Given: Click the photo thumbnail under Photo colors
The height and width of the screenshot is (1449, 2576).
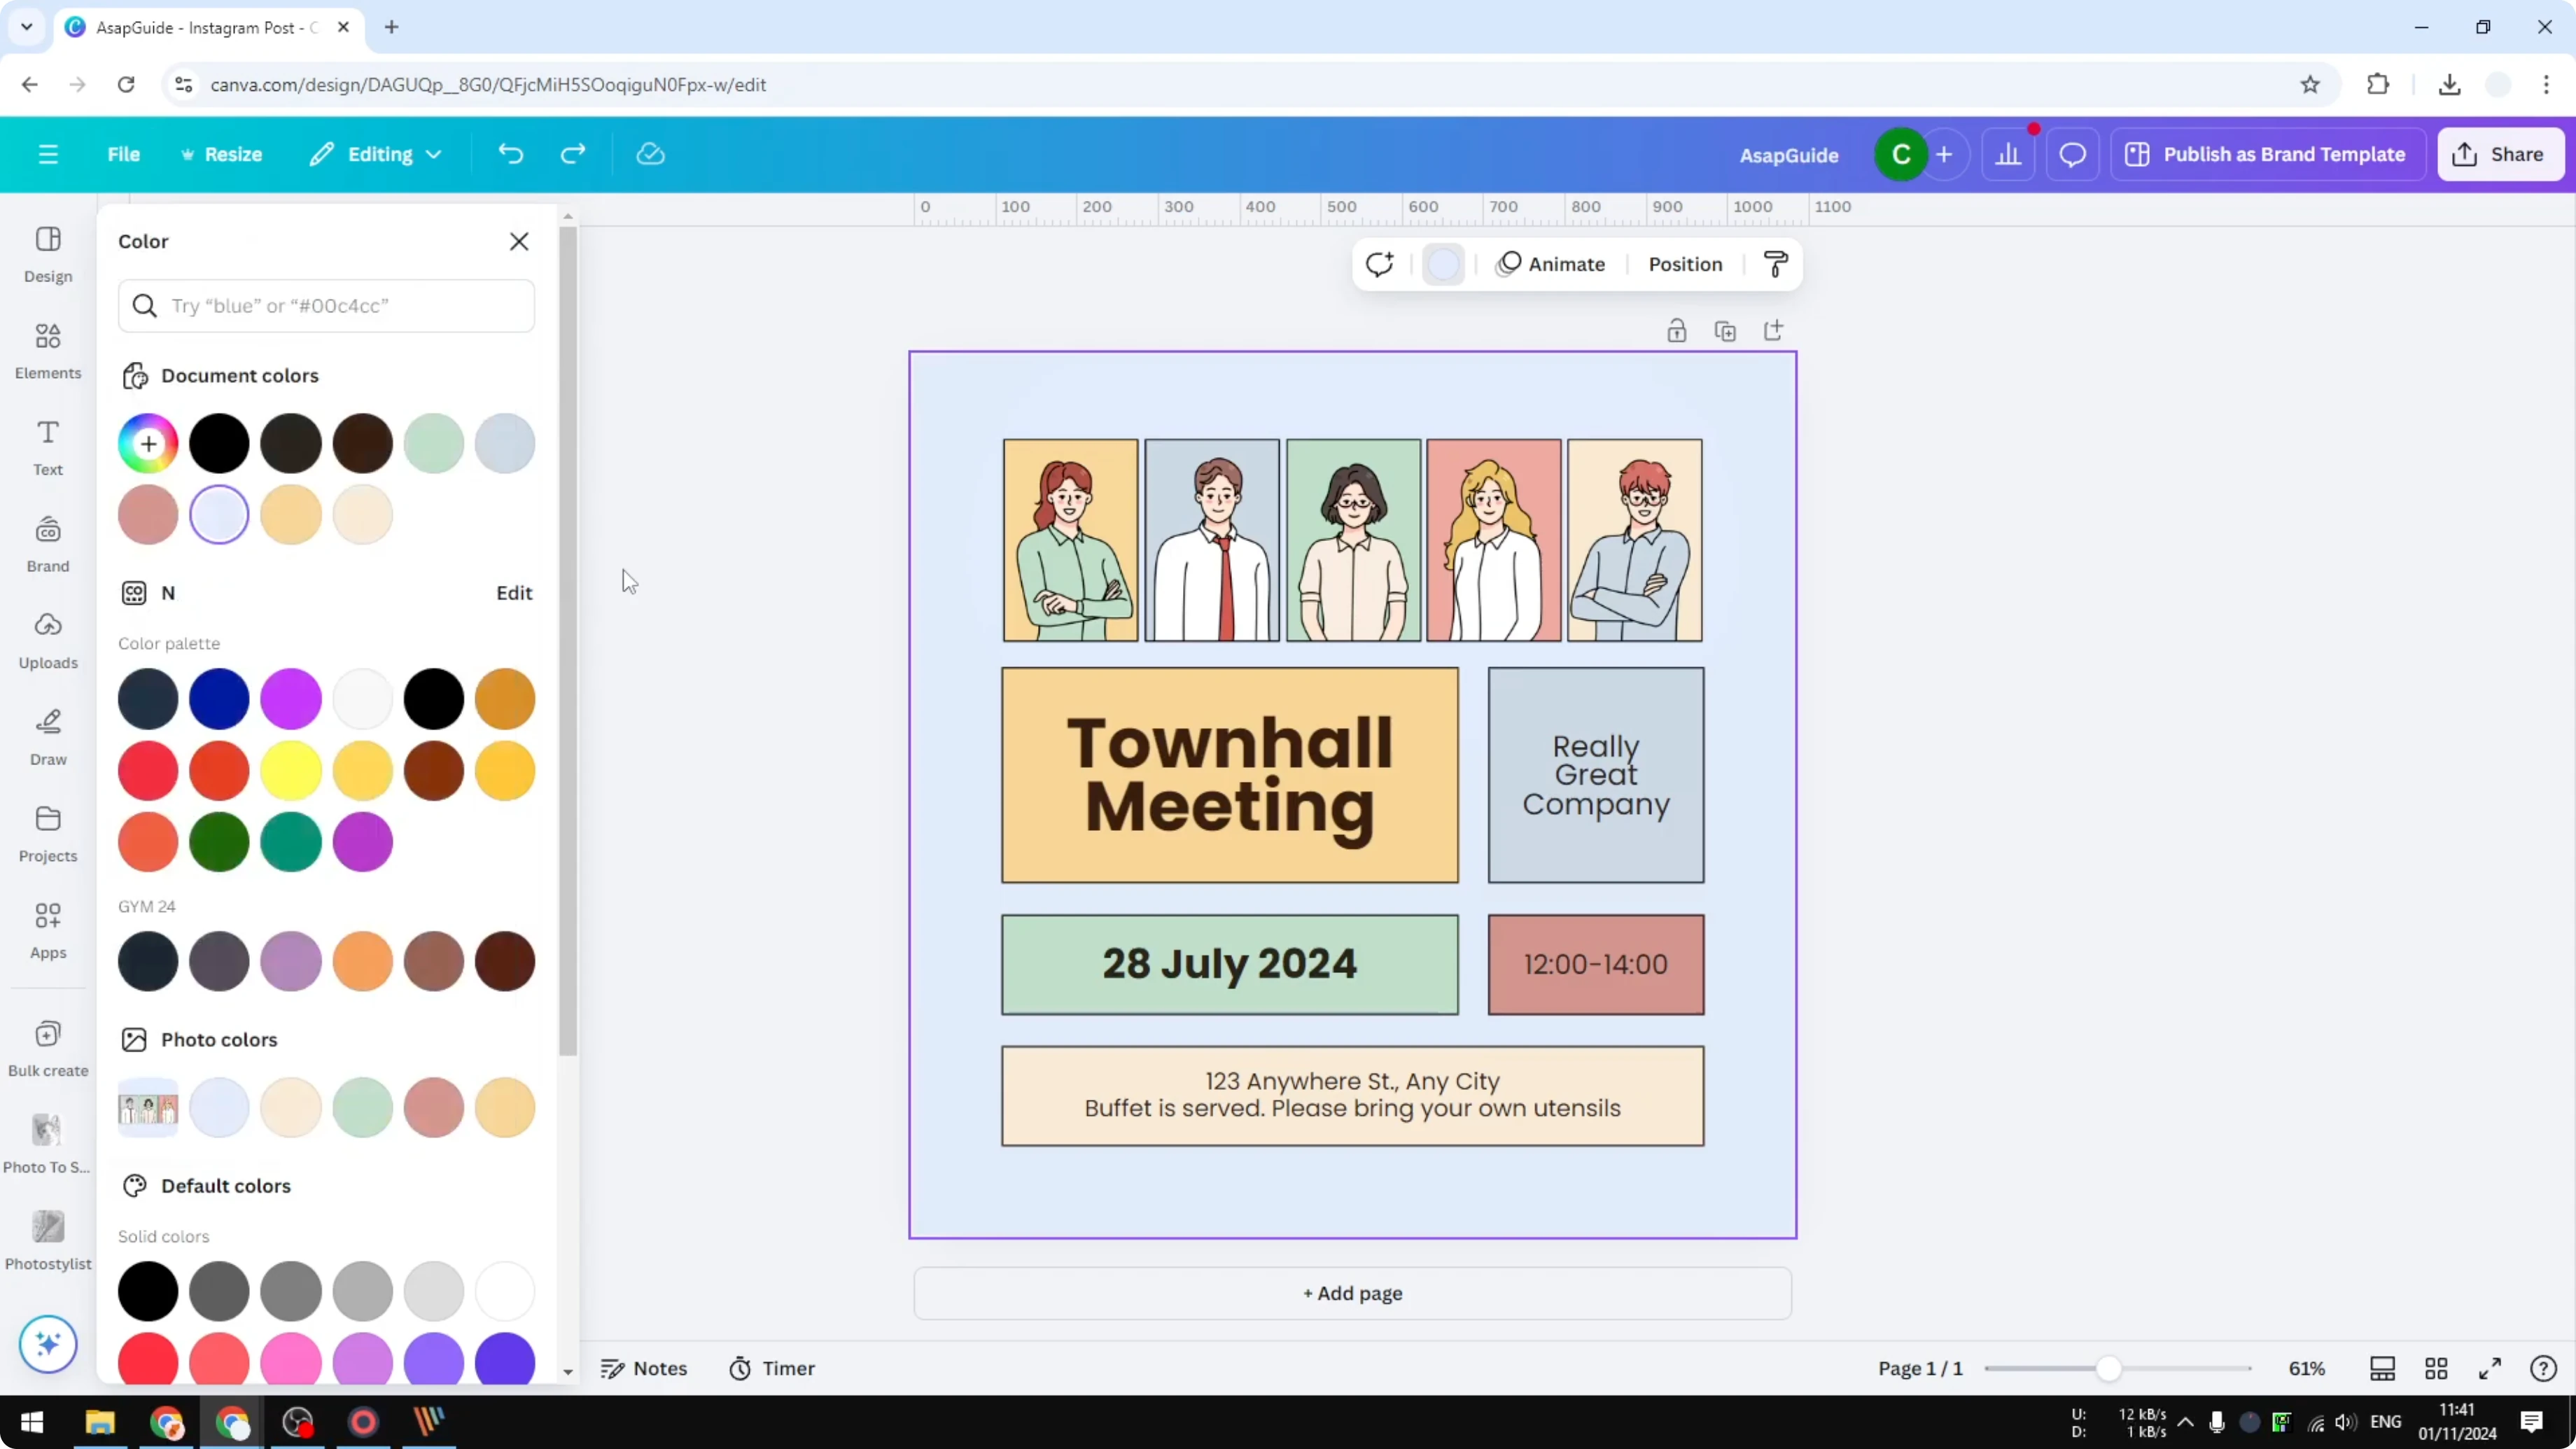Looking at the screenshot, I should coord(148,1107).
